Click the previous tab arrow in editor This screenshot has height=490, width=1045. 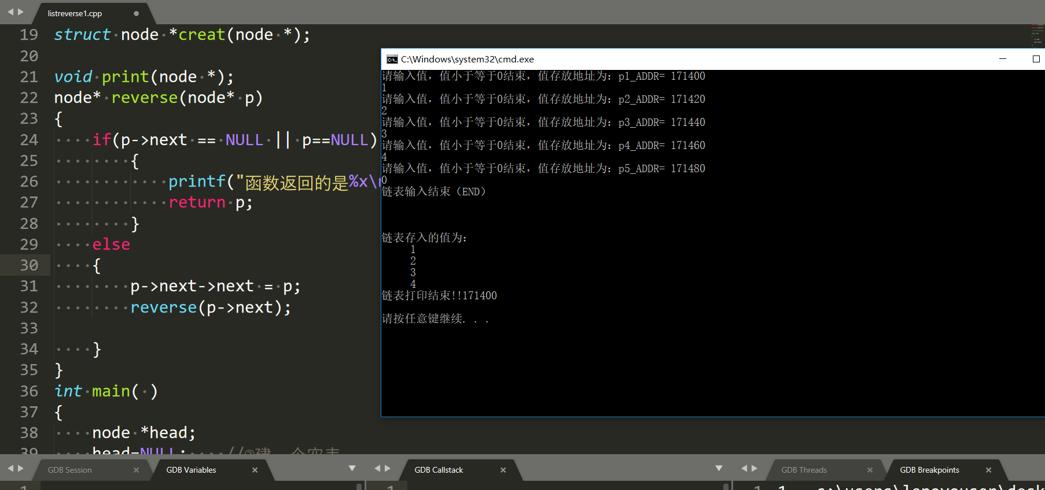coord(10,12)
